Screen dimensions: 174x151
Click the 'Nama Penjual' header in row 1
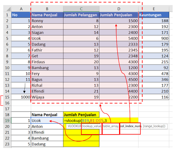(x=47, y=15)
